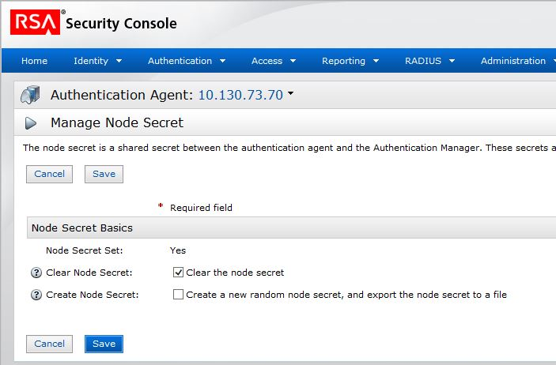556x365 pixels.
Task: Enable Create a new random node secret checkbox
Action: pos(178,295)
